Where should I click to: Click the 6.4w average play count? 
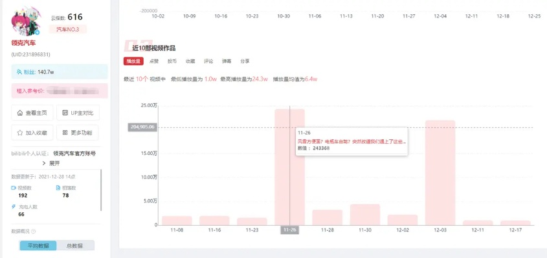311,79
